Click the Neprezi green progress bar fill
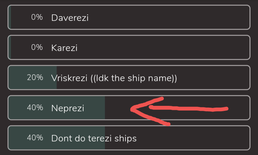 coord(57,108)
